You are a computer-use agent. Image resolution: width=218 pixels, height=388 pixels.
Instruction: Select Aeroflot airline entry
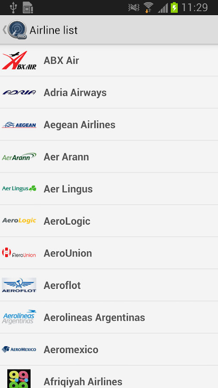[x=109, y=285]
